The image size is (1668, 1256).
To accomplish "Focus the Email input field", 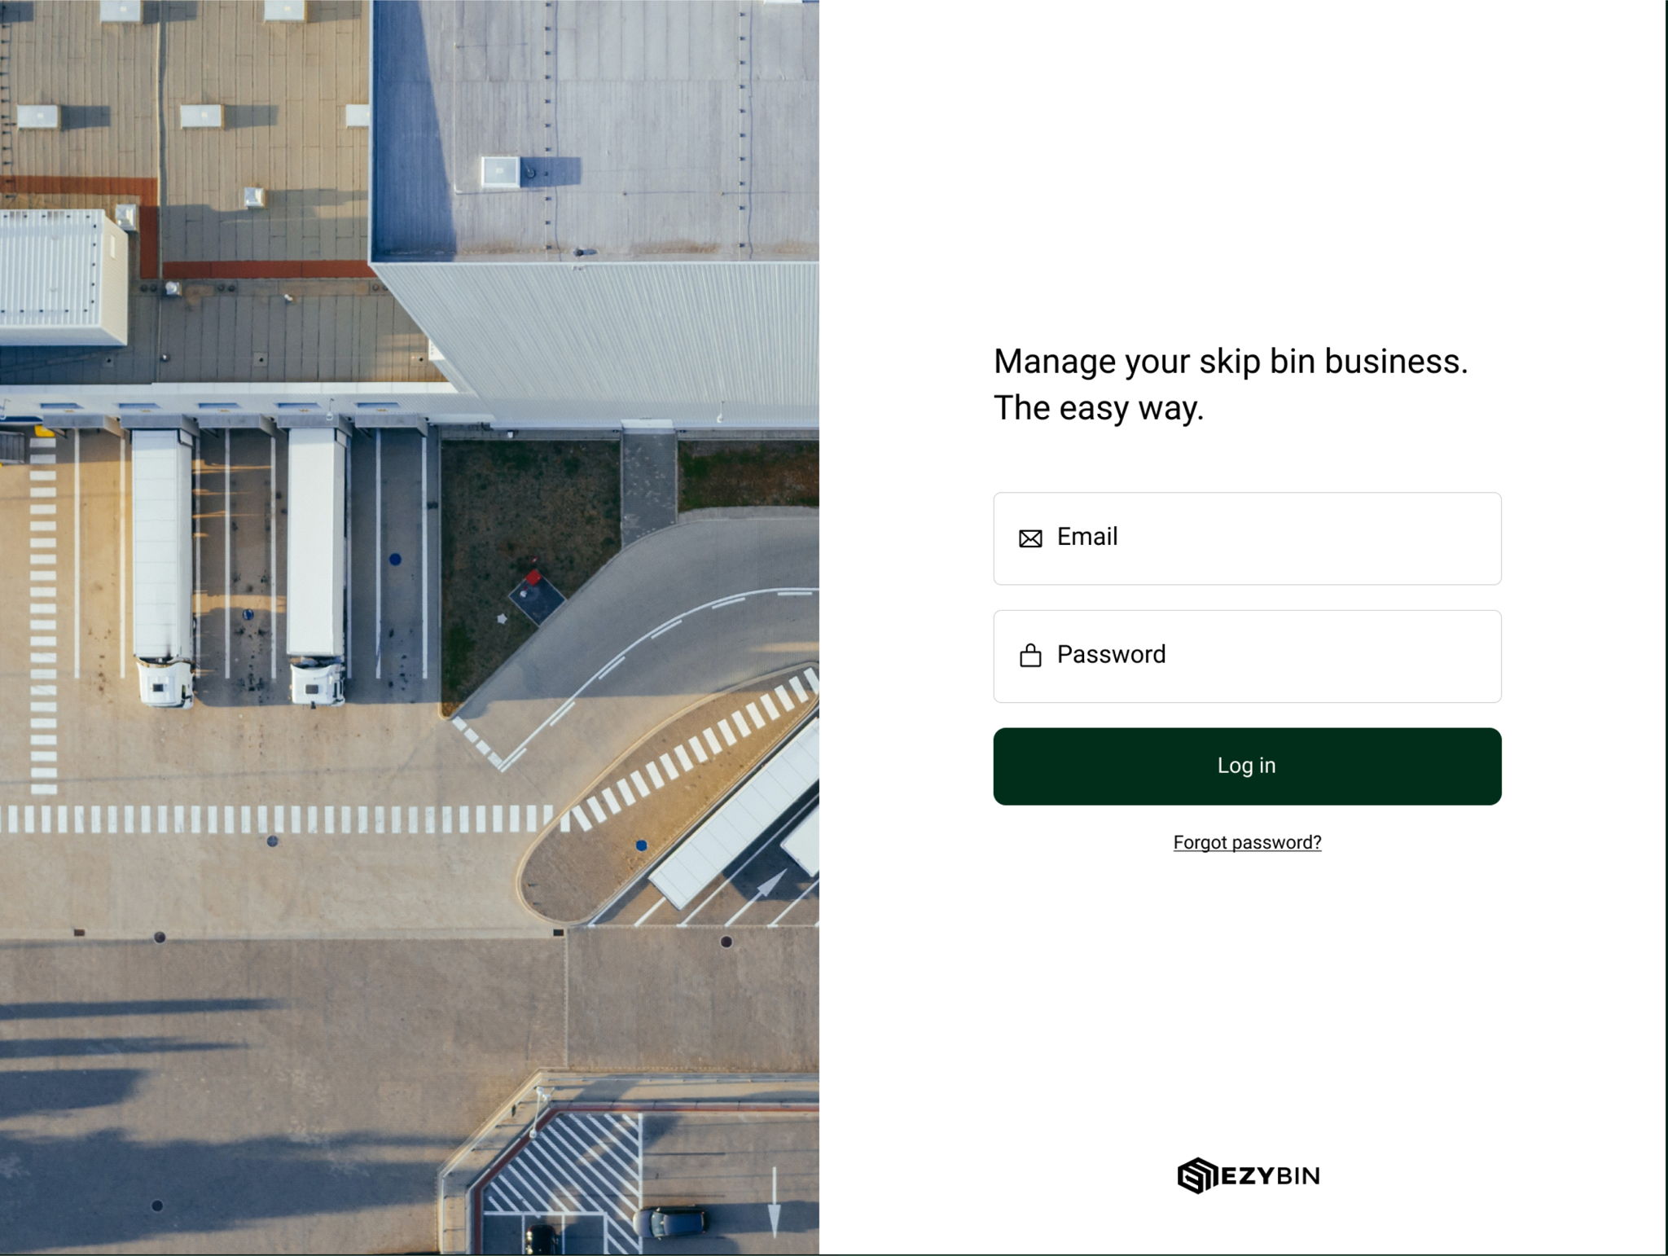I will coord(1247,538).
